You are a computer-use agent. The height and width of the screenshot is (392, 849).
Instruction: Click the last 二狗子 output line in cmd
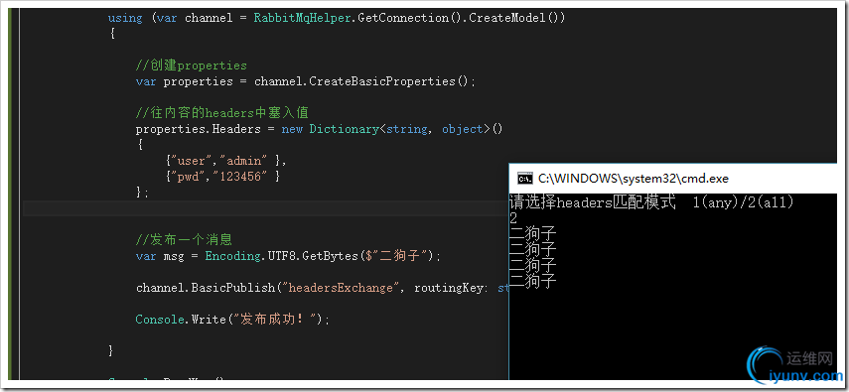(533, 281)
